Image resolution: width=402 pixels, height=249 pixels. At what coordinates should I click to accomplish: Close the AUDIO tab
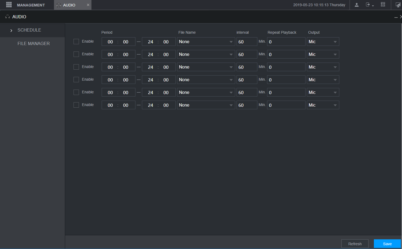coord(88,5)
